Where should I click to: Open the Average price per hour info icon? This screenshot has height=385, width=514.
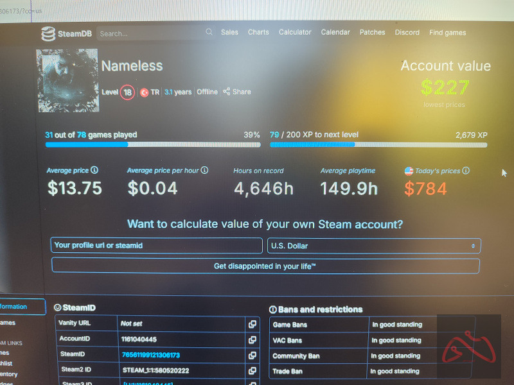pos(204,170)
